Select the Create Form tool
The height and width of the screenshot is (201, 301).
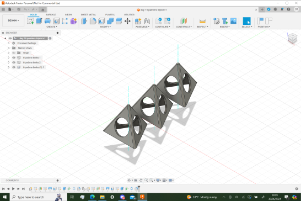click(73, 21)
